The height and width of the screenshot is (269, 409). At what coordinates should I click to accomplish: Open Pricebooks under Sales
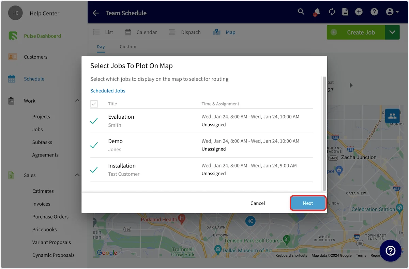pyautogui.click(x=45, y=229)
